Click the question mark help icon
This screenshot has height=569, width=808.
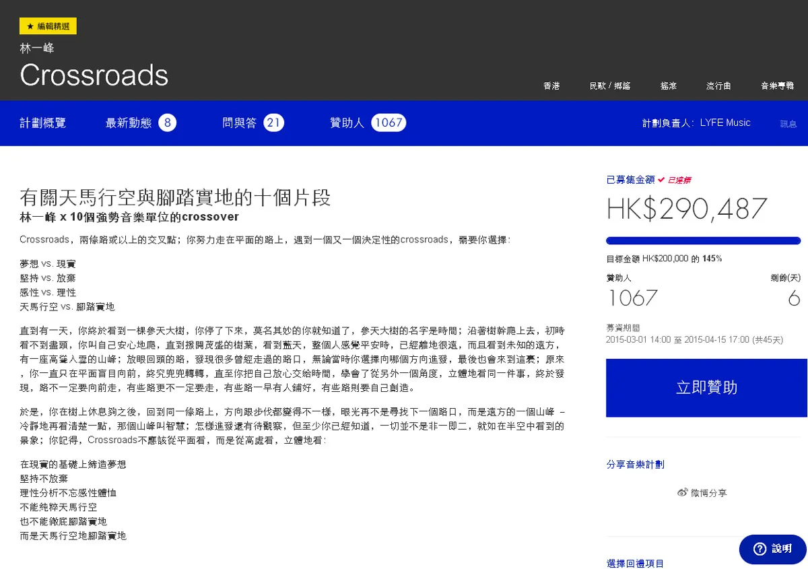[760, 549]
